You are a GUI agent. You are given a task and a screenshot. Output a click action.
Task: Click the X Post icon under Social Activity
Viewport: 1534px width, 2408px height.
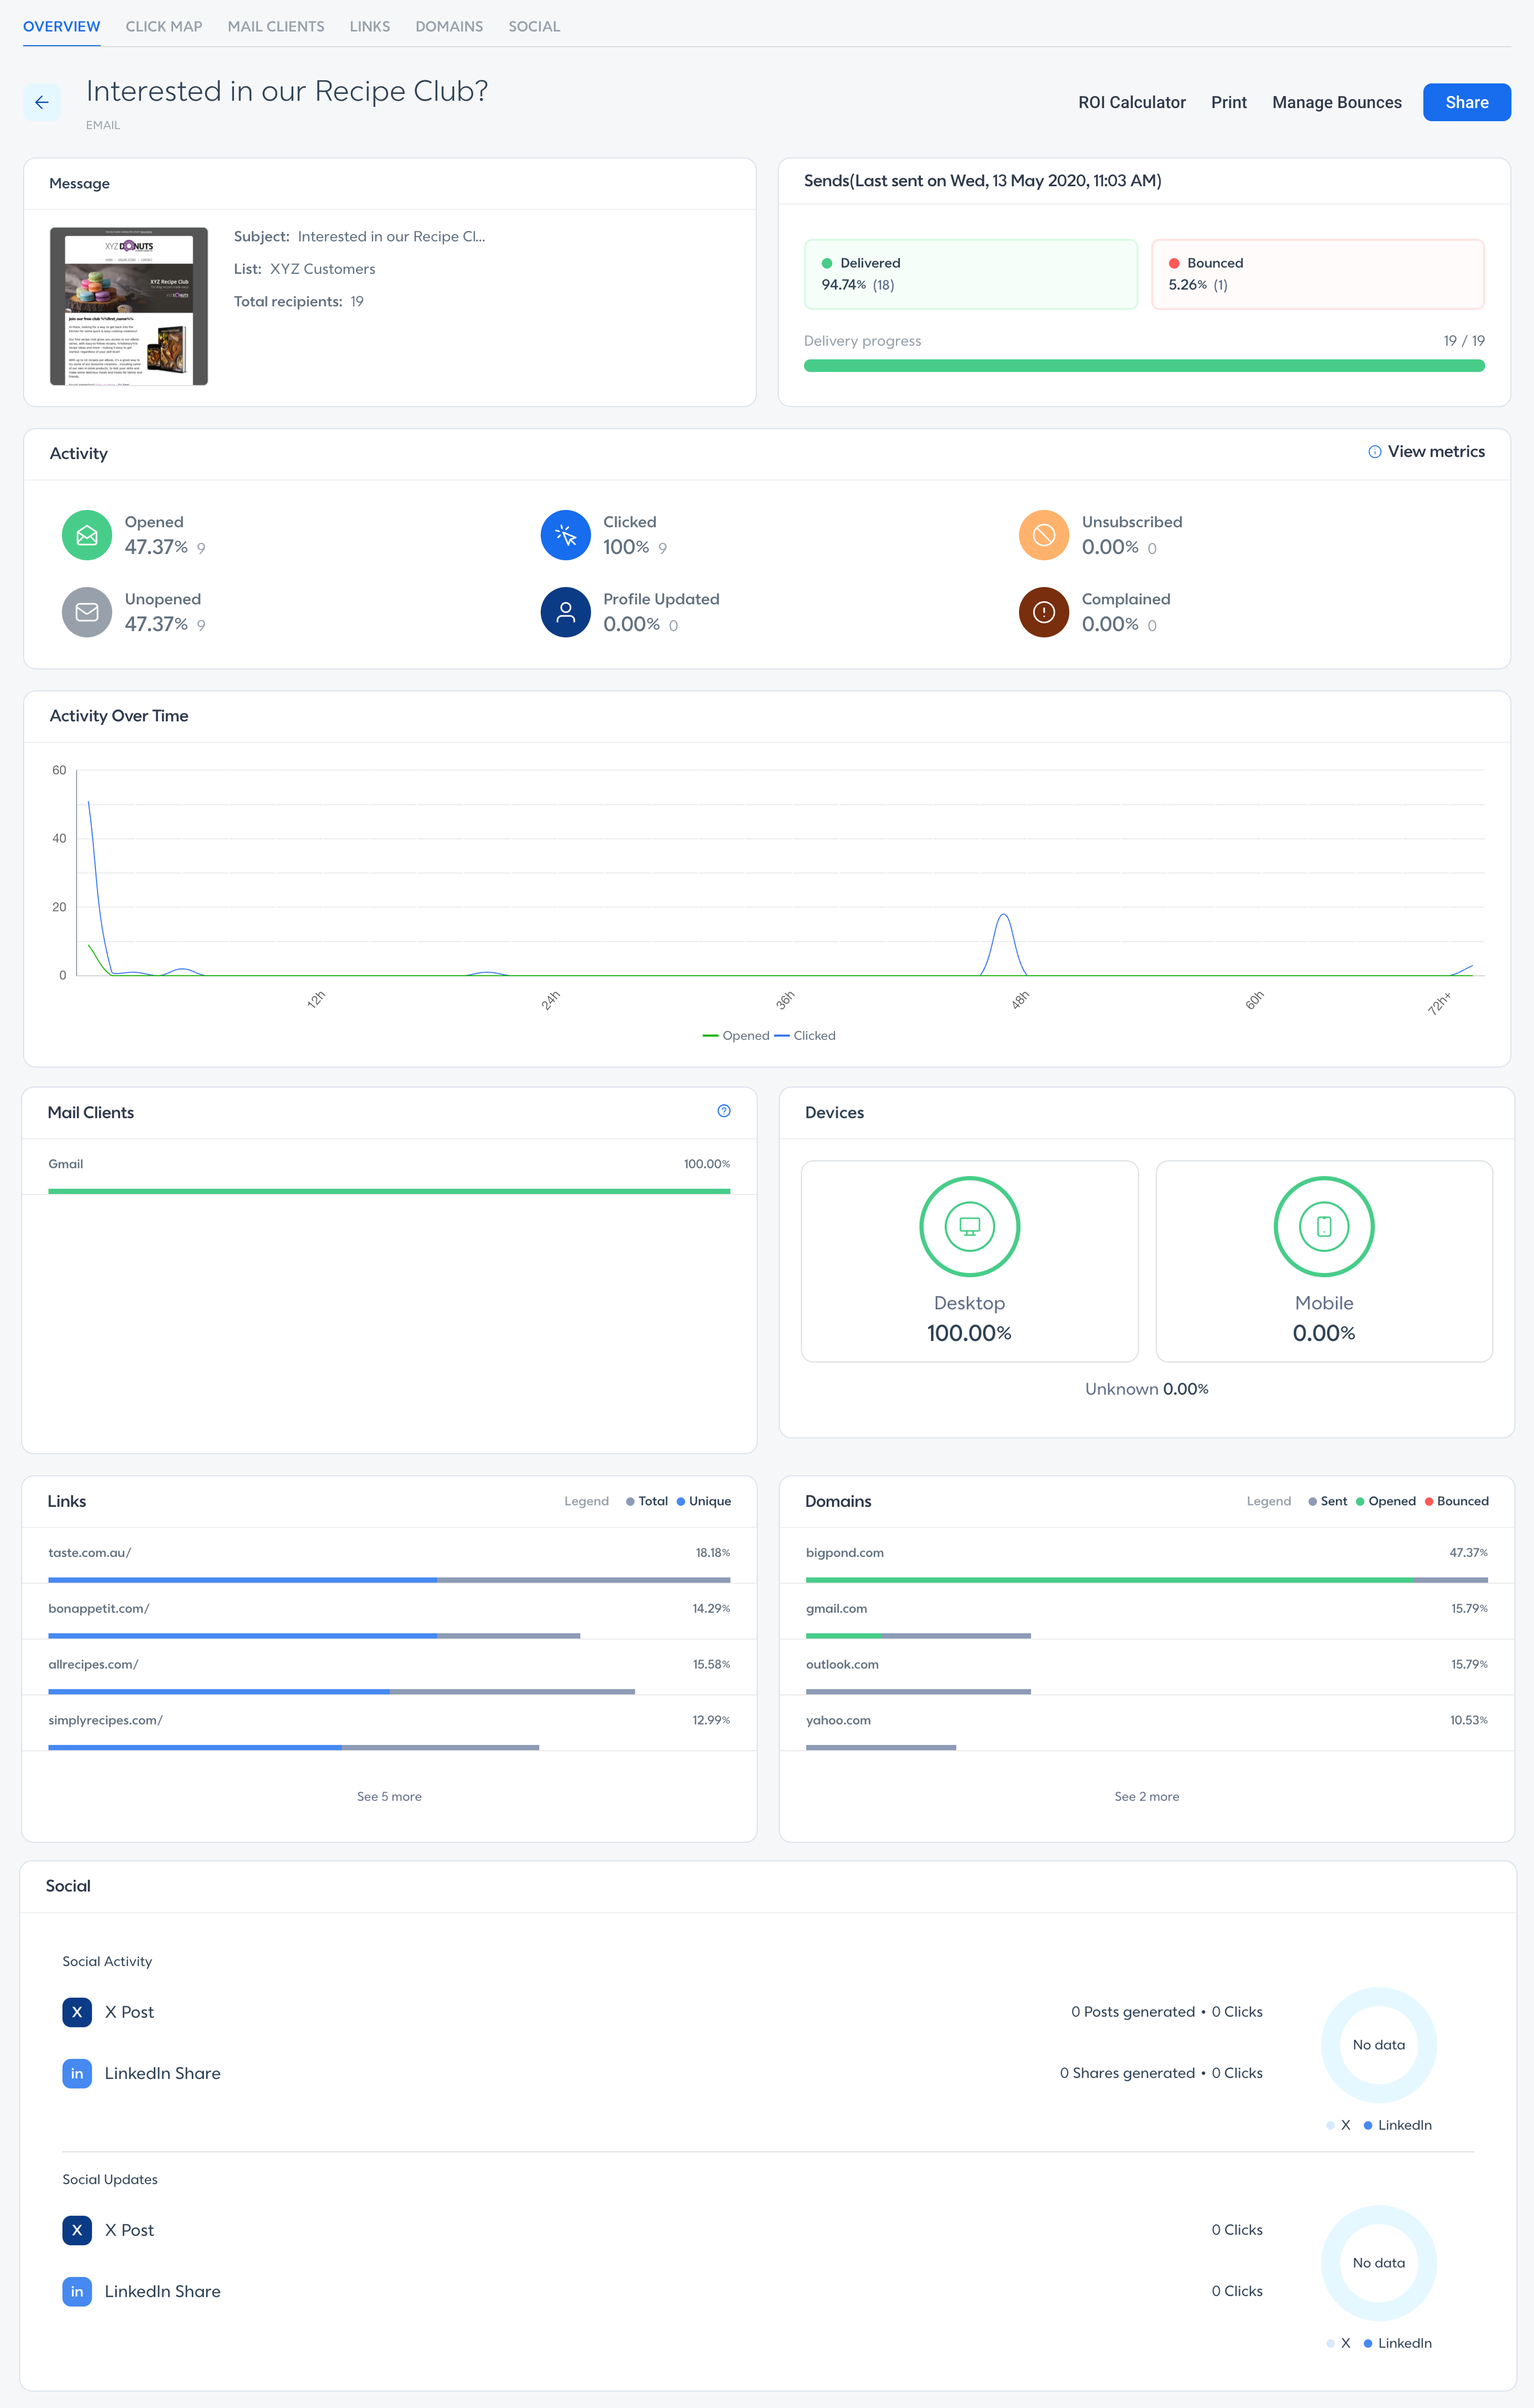coord(77,2012)
